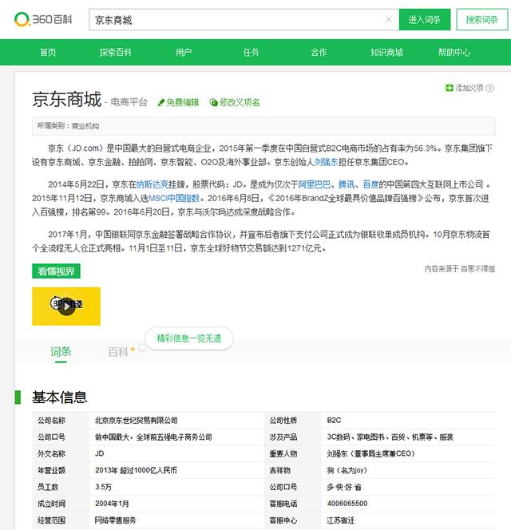
Task: Click the 2013年 超过1000亿人民币 value
Action: pyautogui.click(x=136, y=470)
